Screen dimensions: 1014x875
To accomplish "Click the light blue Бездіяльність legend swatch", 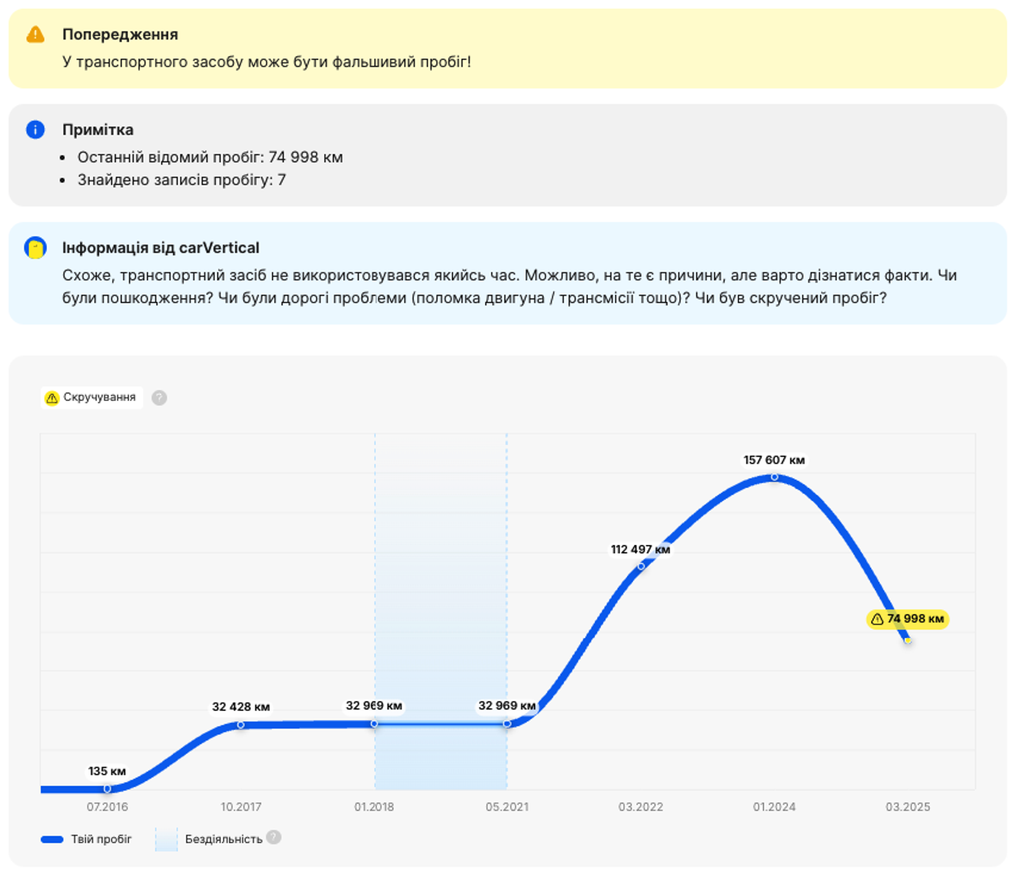I will pos(166,839).
